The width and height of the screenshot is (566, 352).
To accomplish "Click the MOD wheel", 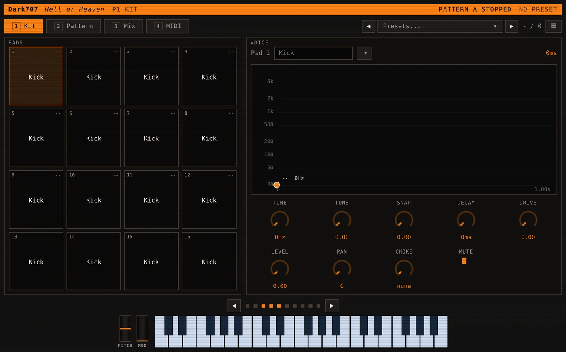I will click(142, 329).
